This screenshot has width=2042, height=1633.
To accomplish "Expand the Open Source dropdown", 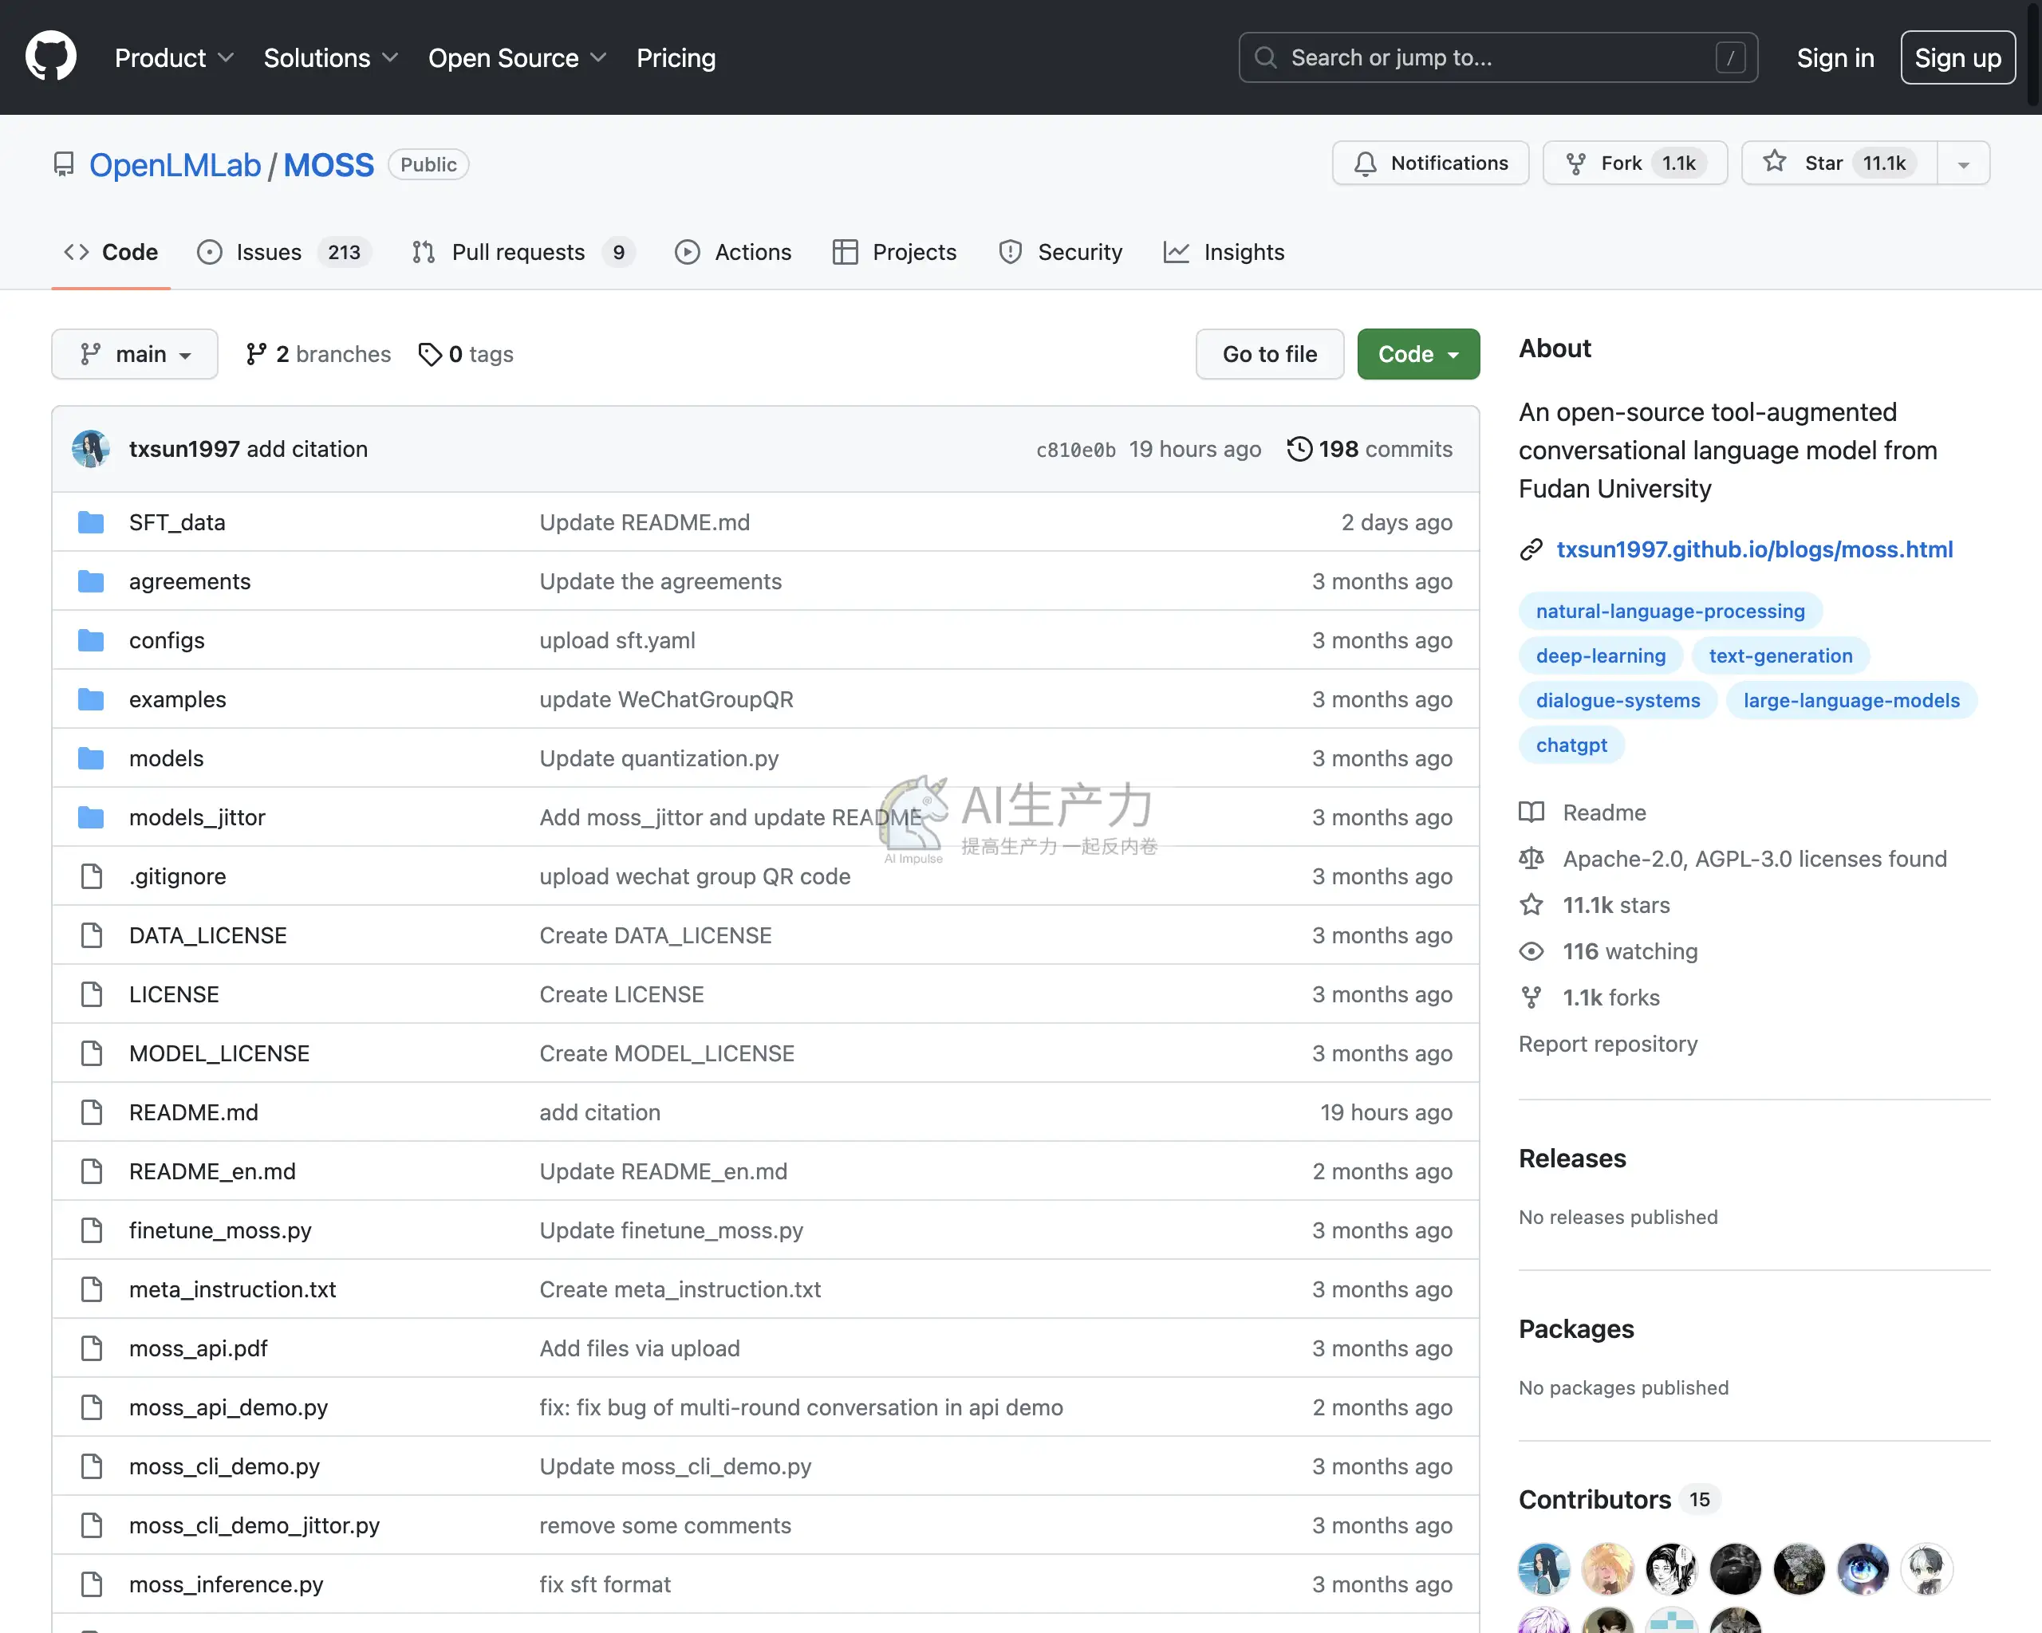I will pyautogui.click(x=517, y=57).
